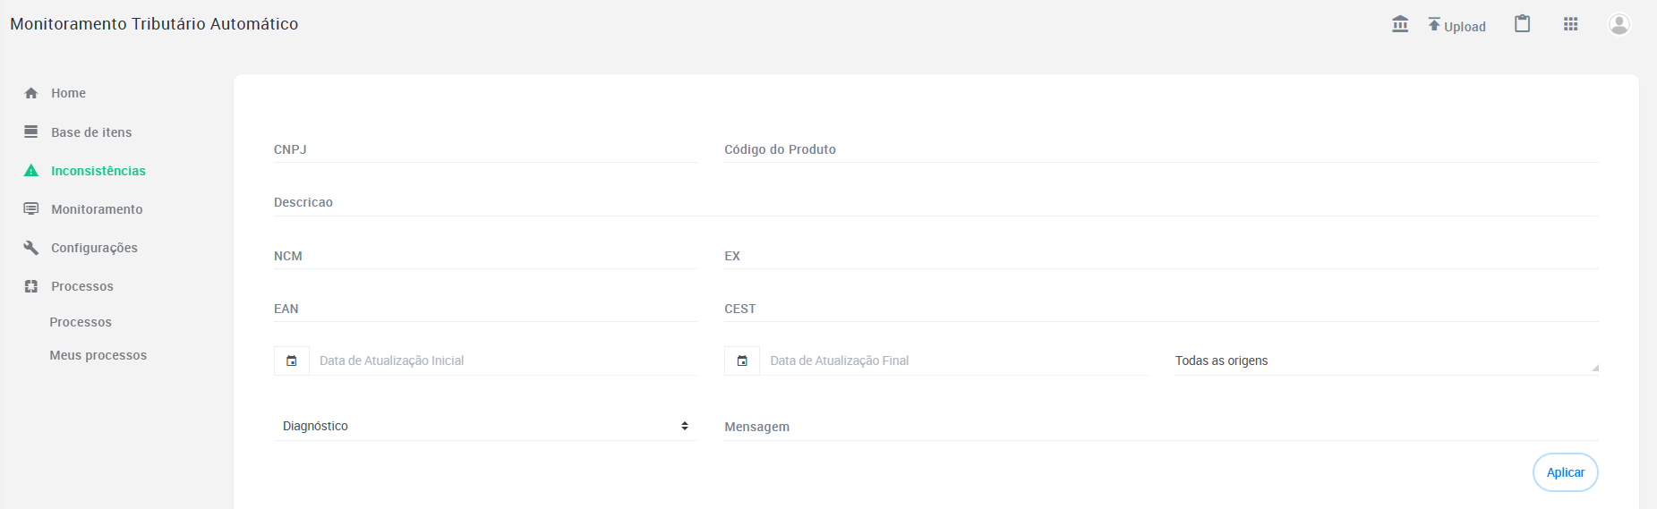Open calendar for Data de Atualização Final
1657x509 pixels.
click(x=742, y=361)
